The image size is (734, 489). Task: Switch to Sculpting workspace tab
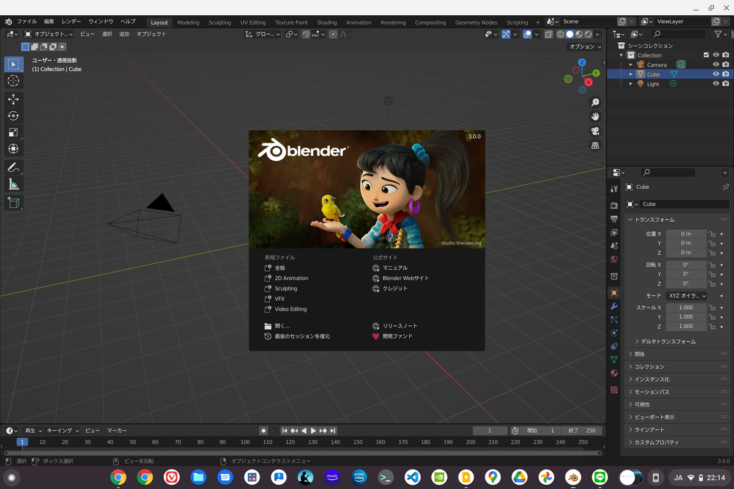(x=220, y=23)
